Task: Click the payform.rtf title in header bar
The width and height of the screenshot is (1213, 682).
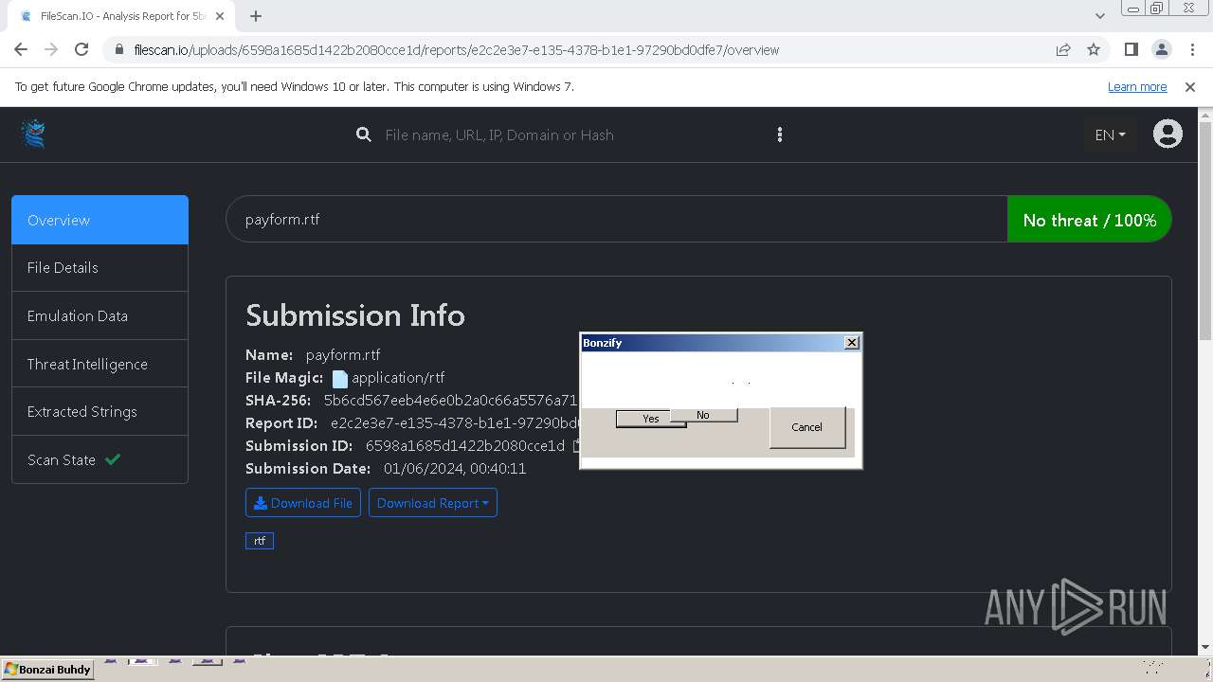Action: (x=282, y=220)
